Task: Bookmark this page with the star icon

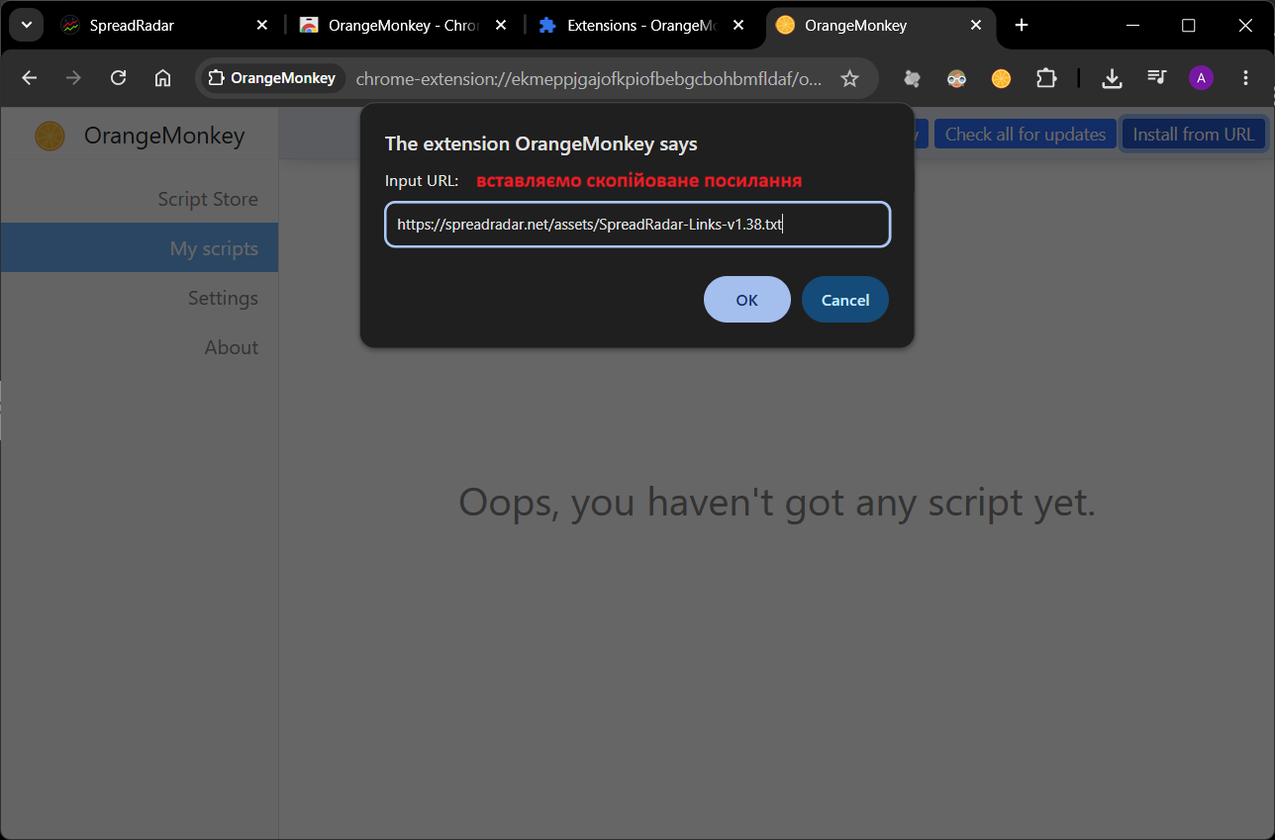Action: click(849, 78)
